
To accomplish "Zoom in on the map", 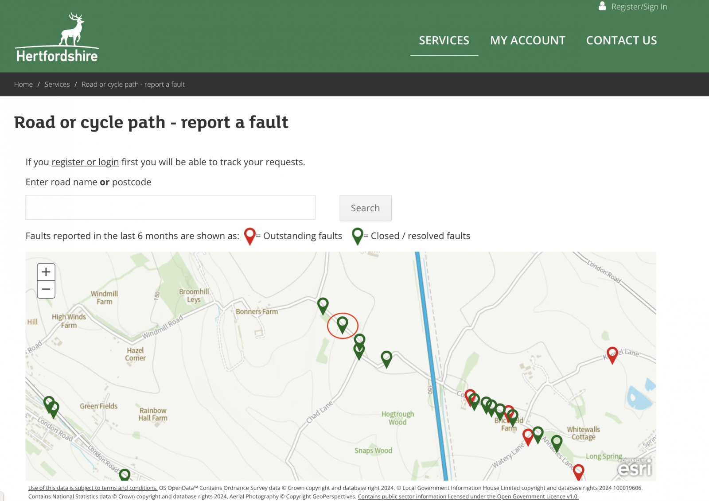I will coord(46,272).
